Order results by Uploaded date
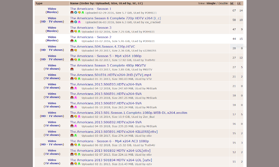This screenshot has width=279, height=167. [102, 3]
